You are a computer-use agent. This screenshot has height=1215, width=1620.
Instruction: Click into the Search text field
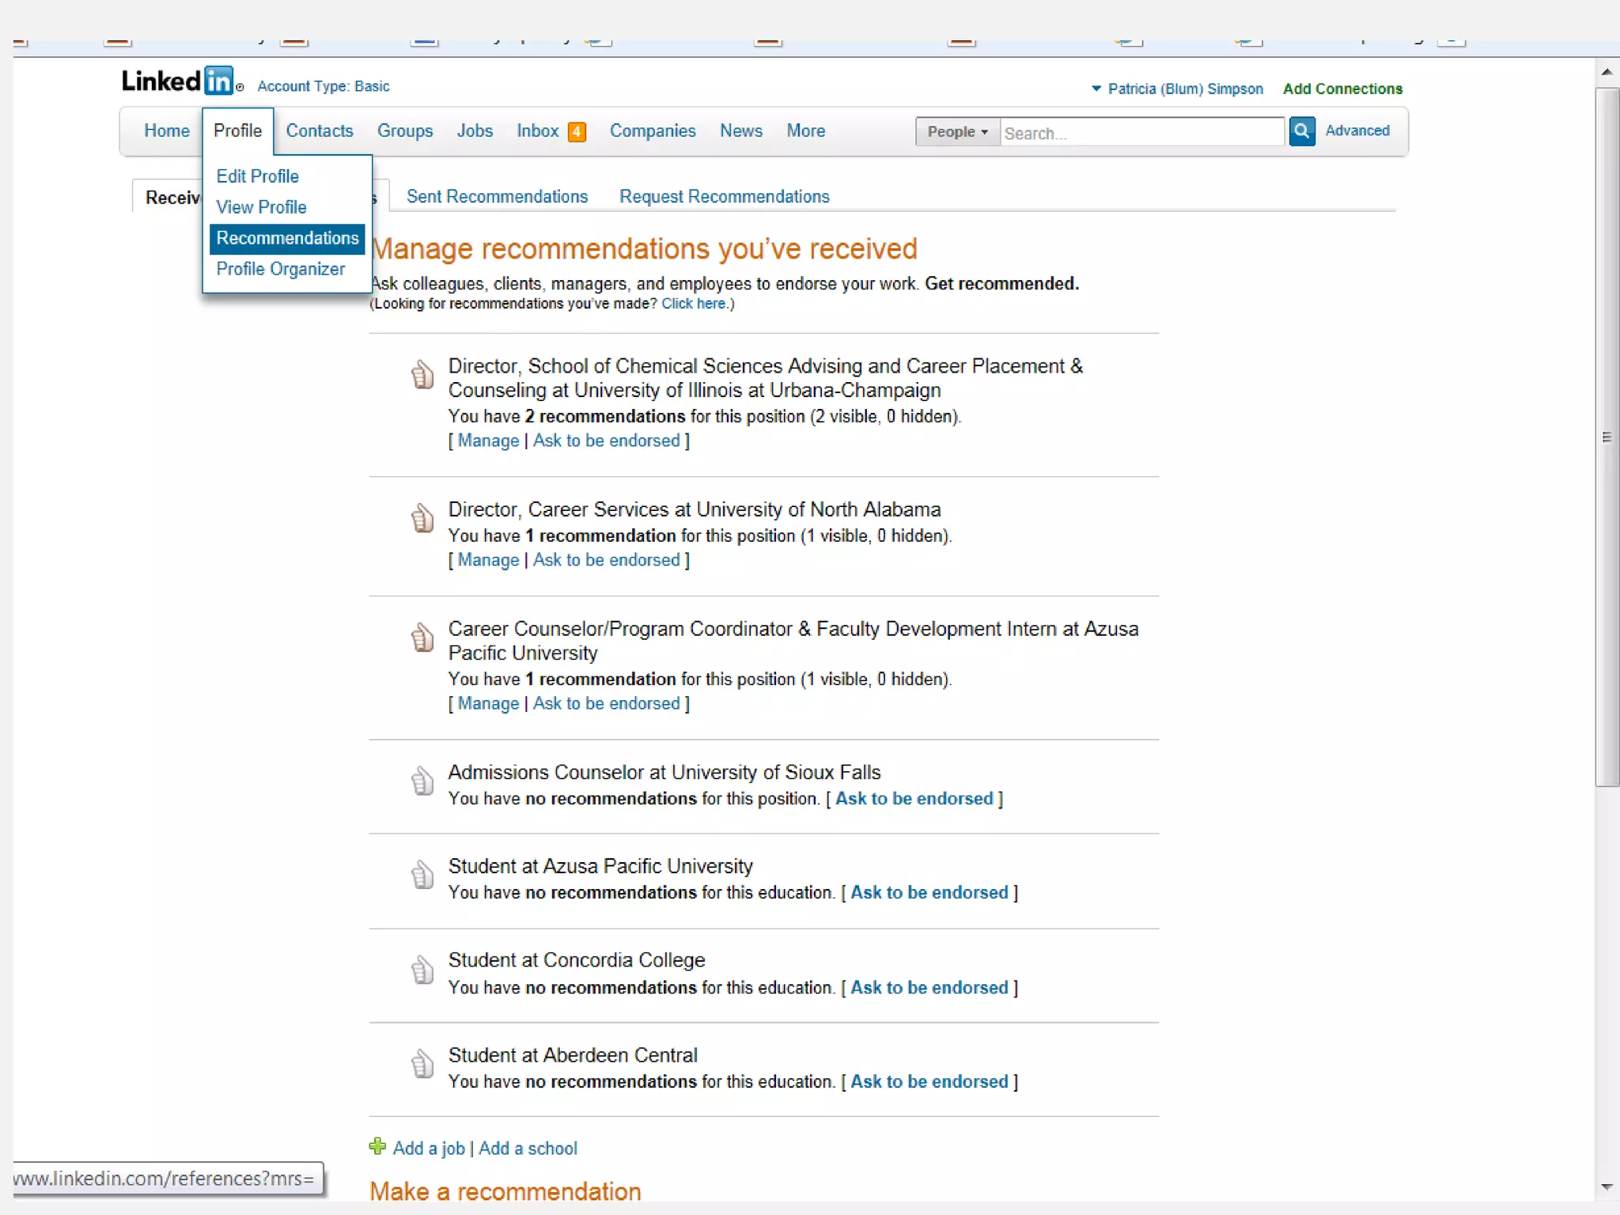tap(1140, 133)
